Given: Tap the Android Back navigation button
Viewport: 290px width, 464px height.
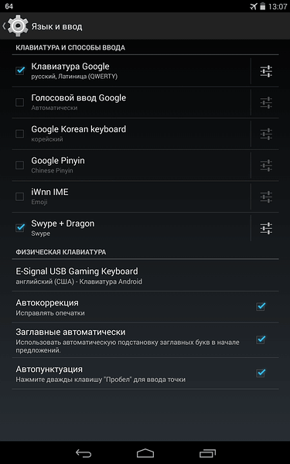Looking at the screenshot, I should [84, 453].
